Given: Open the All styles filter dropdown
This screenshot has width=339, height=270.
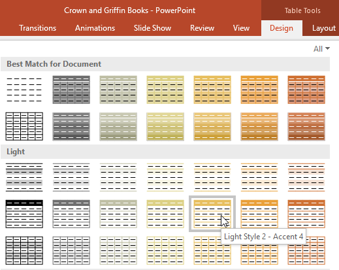Looking at the screenshot, I should click(x=321, y=49).
